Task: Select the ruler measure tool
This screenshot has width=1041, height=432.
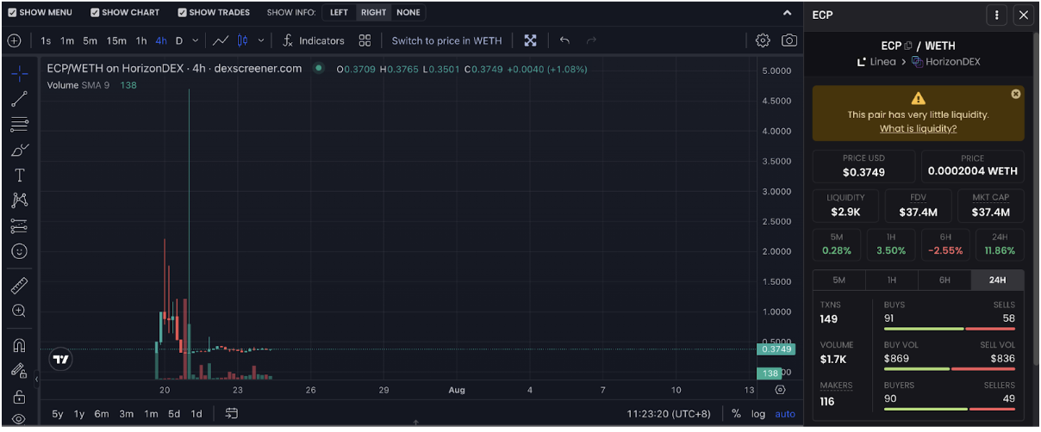Action: point(19,285)
